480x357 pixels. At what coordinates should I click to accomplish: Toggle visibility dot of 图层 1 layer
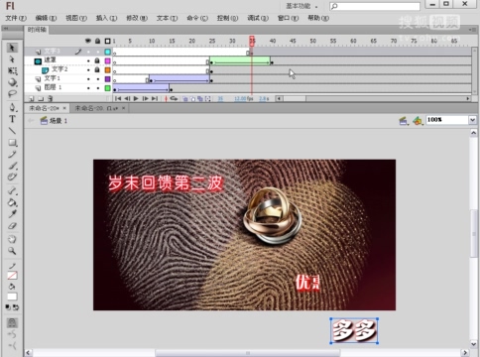coord(88,88)
